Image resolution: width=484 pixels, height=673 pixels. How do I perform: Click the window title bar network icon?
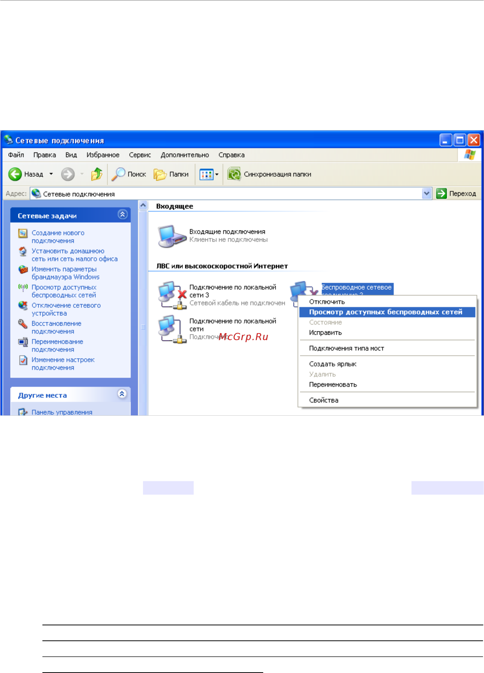pos(9,140)
